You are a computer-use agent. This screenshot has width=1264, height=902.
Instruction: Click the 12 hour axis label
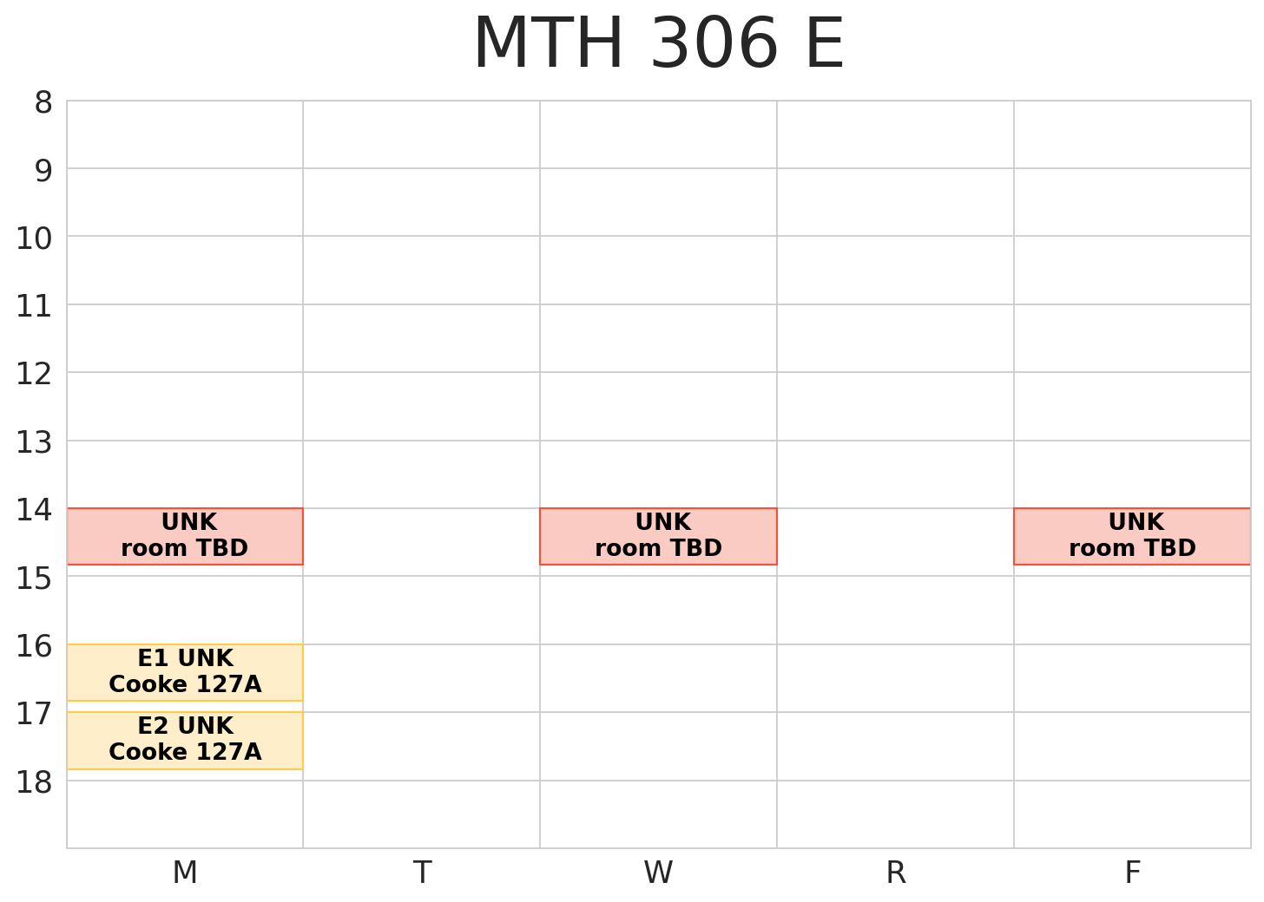click(35, 375)
